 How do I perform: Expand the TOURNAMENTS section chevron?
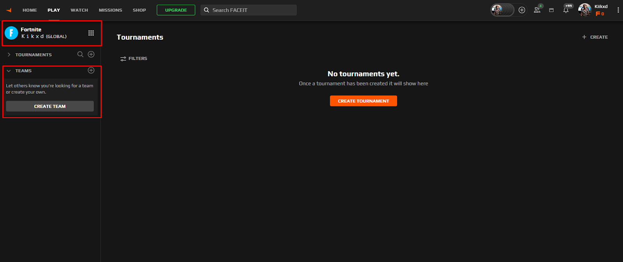pos(9,55)
